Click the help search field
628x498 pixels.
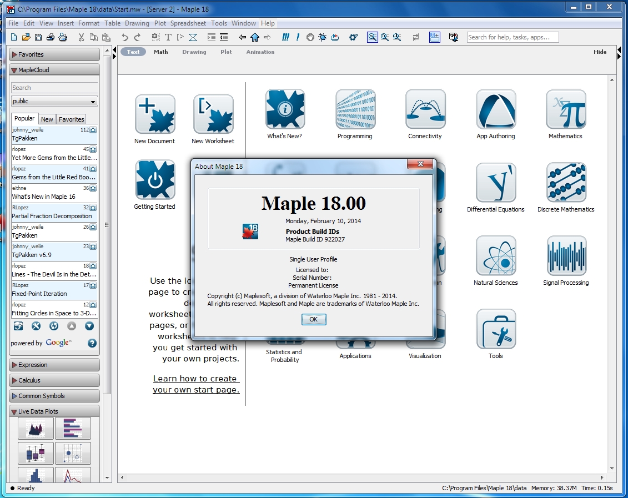coord(513,37)
